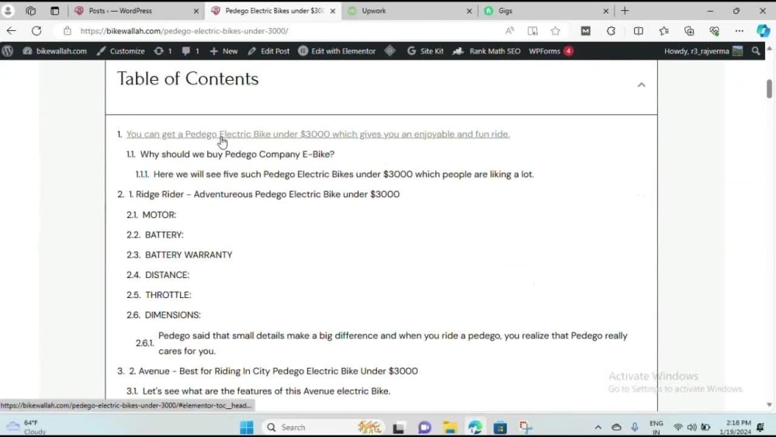Jump to '2. Avenue – Best for Riding In City'
Screen dimensions: 776x437
coord(273,371)
